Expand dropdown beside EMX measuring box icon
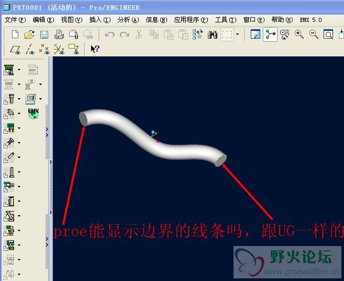The height and width of the screenshot is (281, 344). 41,99
